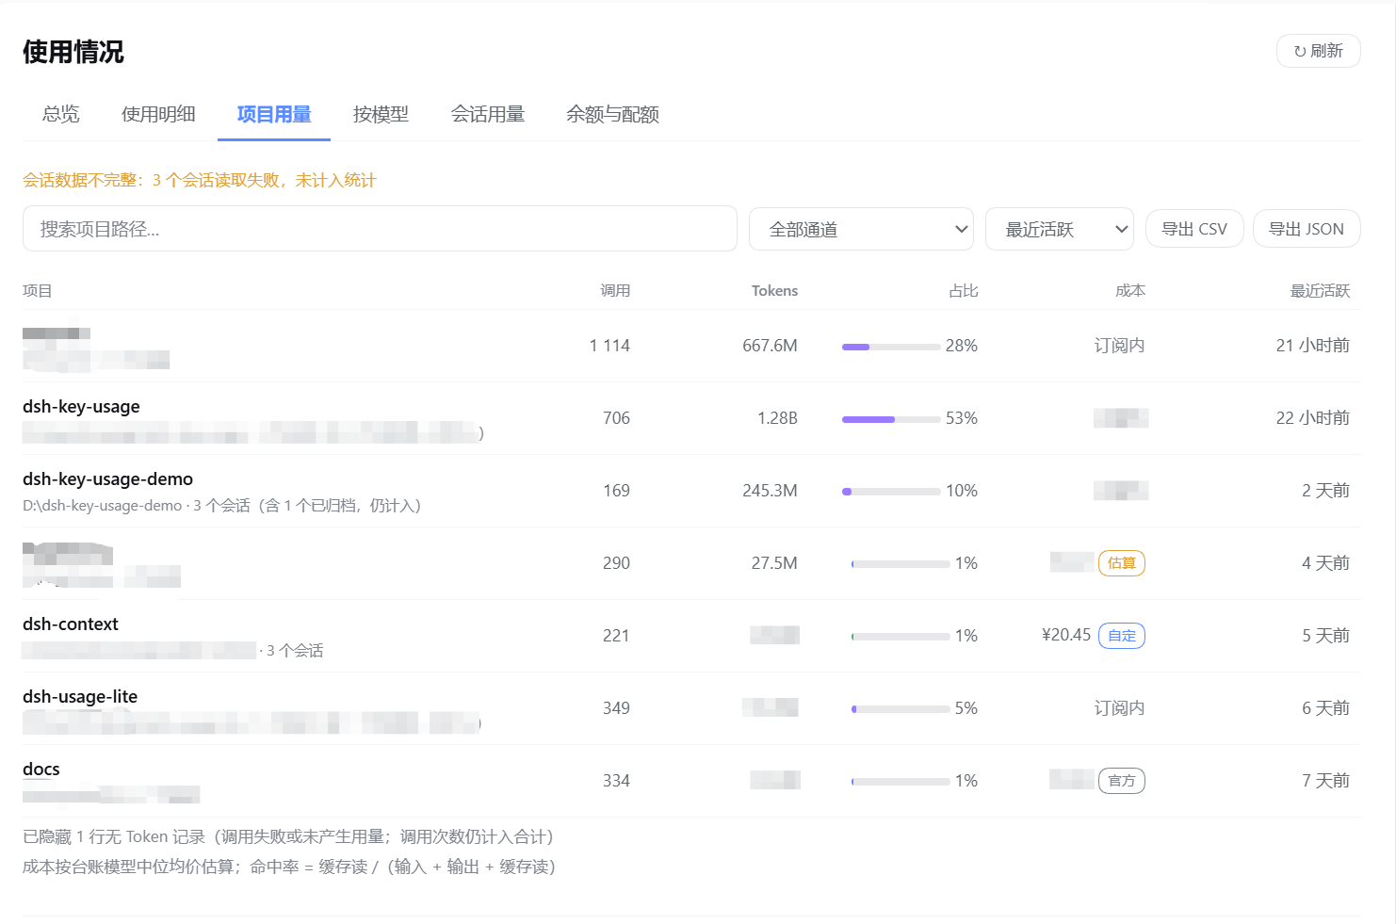Click the 最近活跃 column header
Image resolution: width=1396 pixels, height=924 pixels.
(x=1320, y=291)
